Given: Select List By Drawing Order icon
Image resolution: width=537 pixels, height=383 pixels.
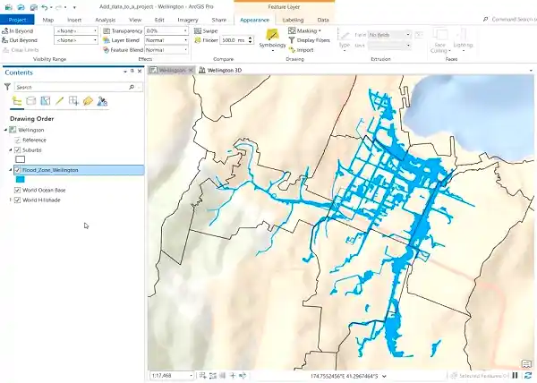Looking at the screenshot, I should (17, 102).
